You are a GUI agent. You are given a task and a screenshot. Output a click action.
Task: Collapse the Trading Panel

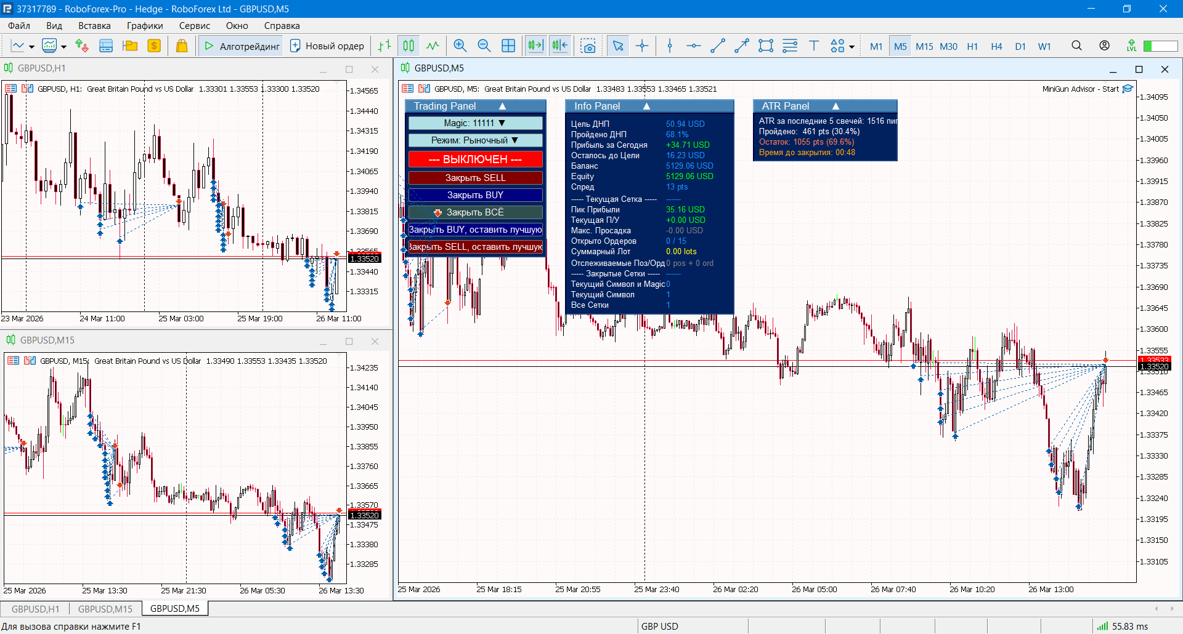click(502, 106)
